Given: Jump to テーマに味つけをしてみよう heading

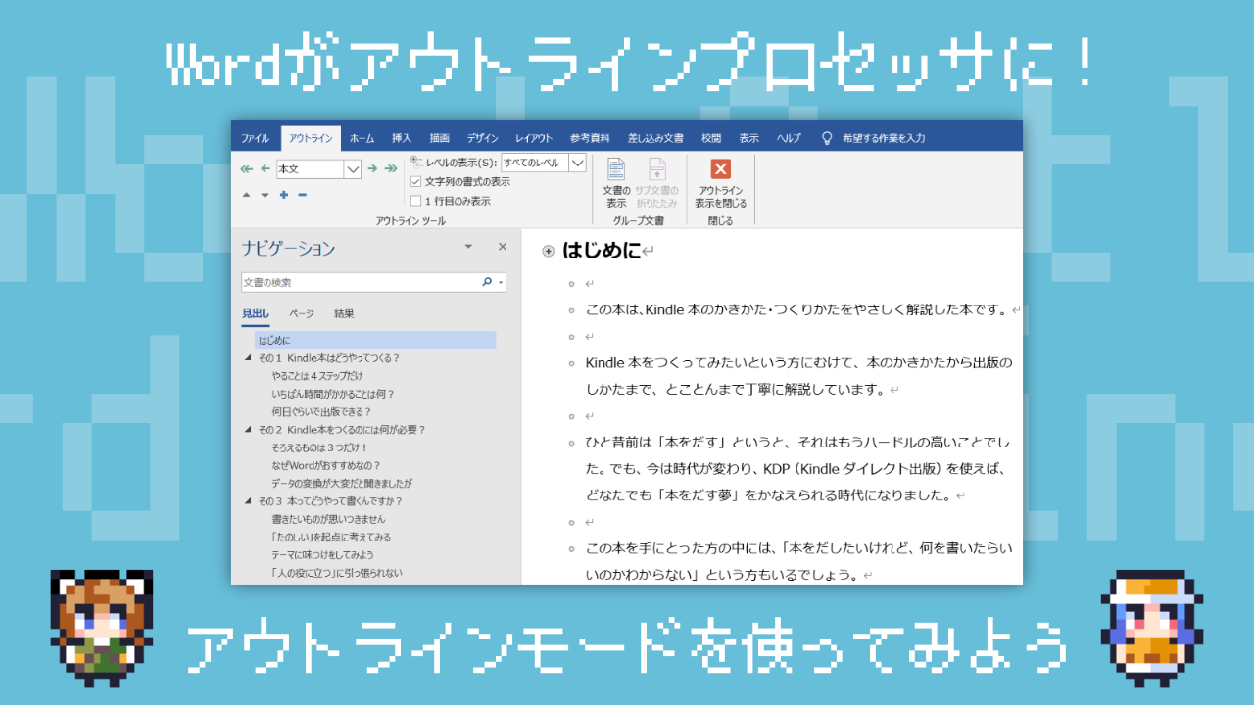Looking at the screenshot, I should click(322, 554).
